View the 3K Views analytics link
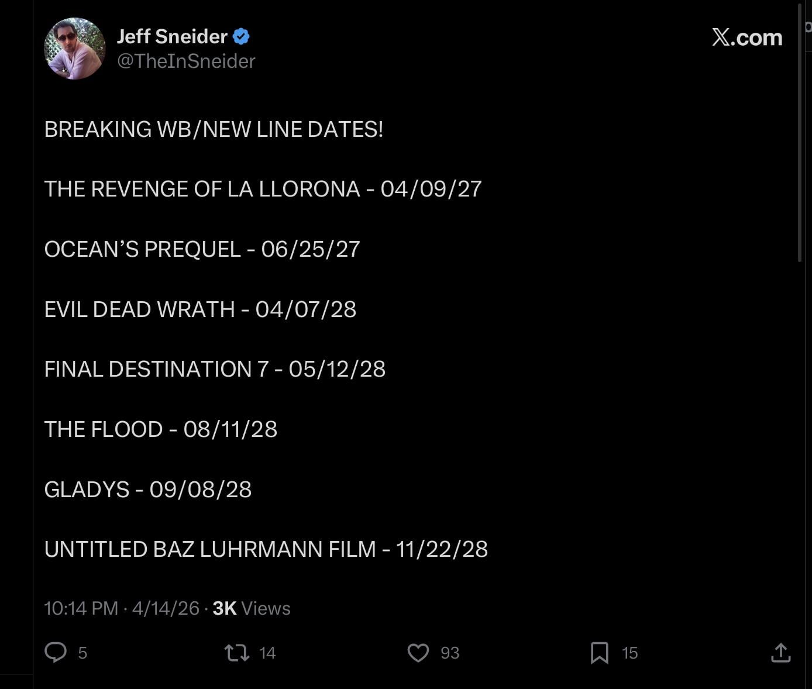Image resolution: width=812 pixels, height=689 pixels. click(252, 608)
